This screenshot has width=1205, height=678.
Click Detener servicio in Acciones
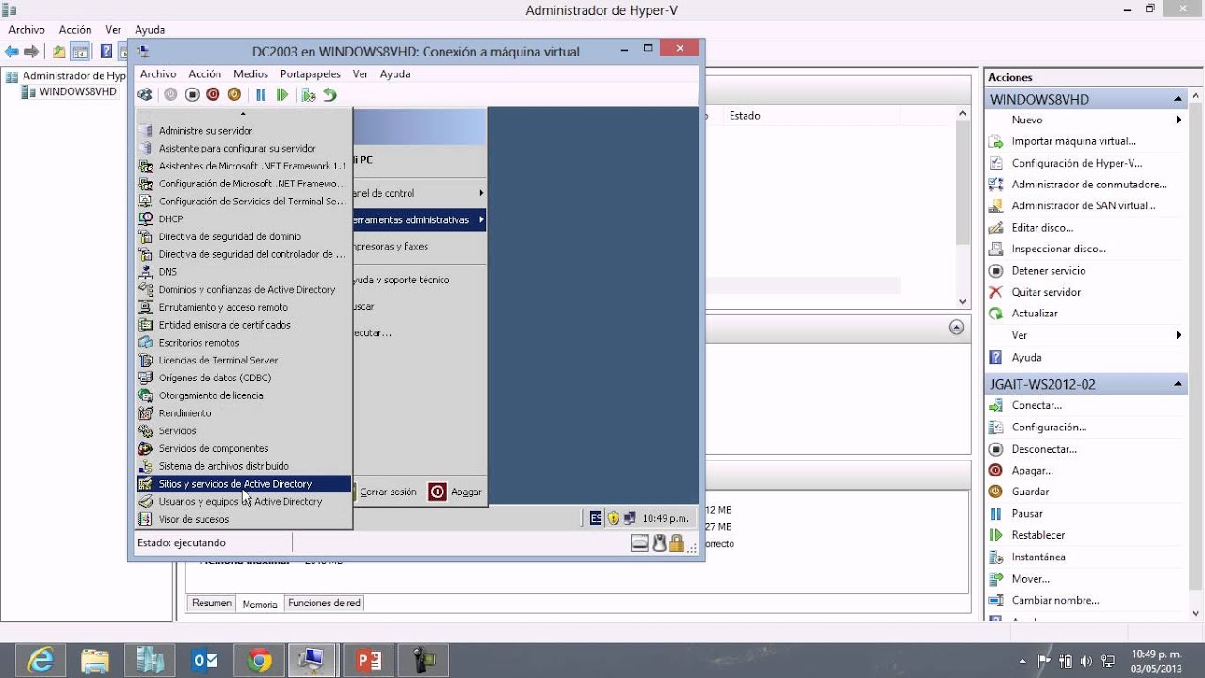point(1049,270)
